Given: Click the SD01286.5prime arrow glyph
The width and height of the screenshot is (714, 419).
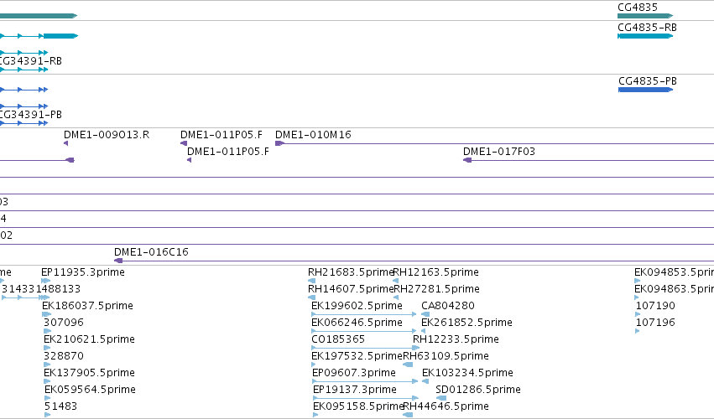Looking at the screenshot, I should click(x=441, y=399).
